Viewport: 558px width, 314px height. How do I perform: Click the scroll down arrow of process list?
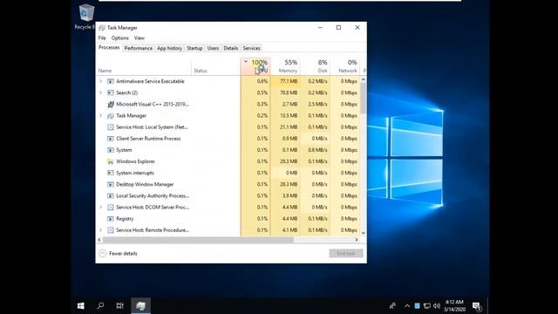(363, 233)
